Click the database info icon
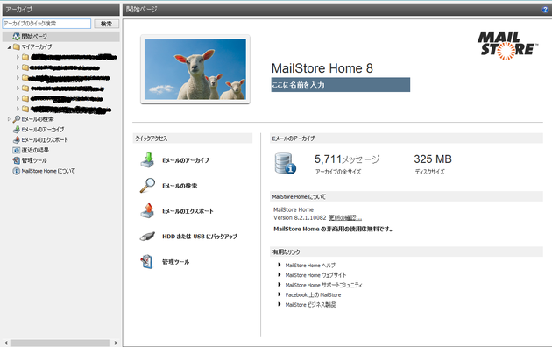The height and width of the screenshot is (347, 552). [x=285, y=164]
